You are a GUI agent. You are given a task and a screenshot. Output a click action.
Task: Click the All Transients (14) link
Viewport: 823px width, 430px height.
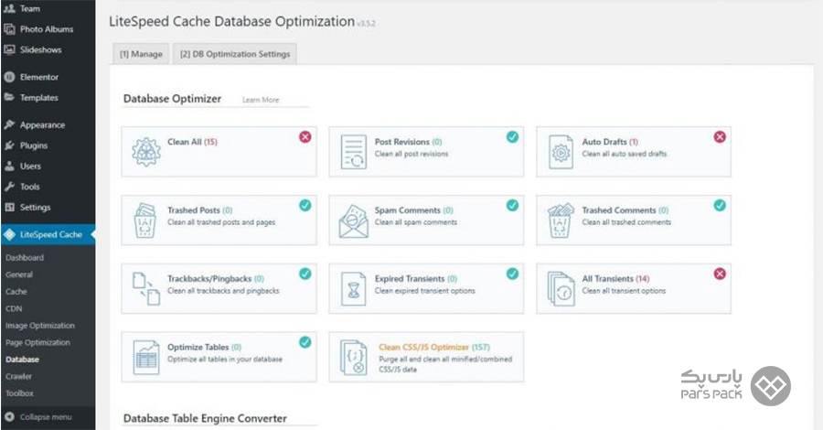(x=615, y=279)
